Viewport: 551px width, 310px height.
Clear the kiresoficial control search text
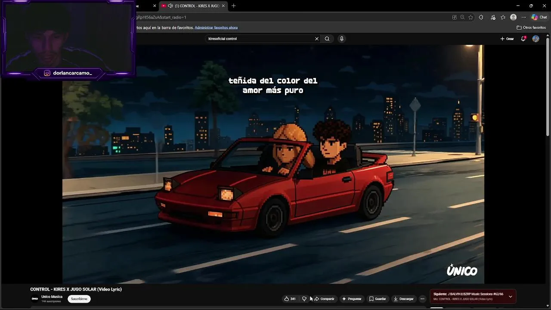click(x=317, y=39)
